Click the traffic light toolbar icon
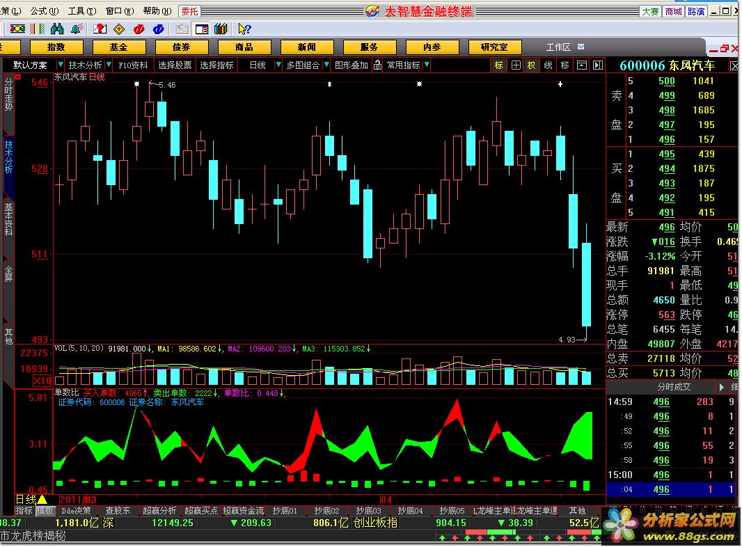Viewport: 742px width, 547px height. [17, 29]
